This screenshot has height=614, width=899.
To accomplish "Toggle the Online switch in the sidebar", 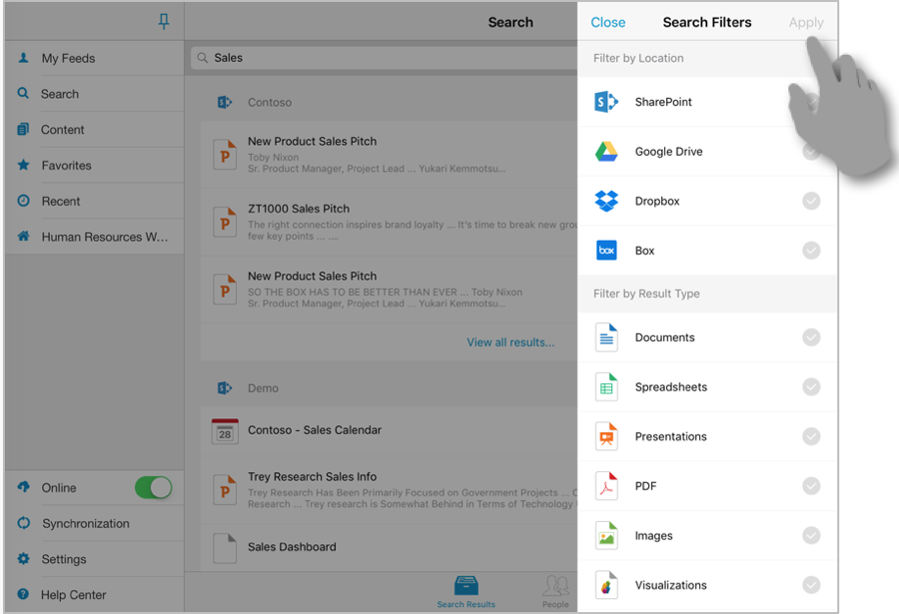I will click(152, 487).
